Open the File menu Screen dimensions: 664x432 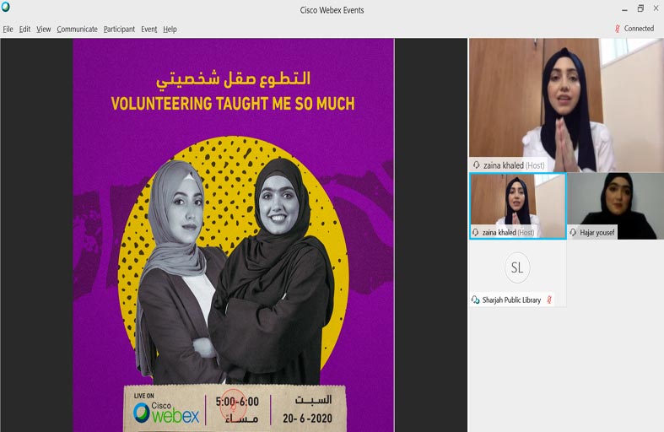click(x=8, y=30)
